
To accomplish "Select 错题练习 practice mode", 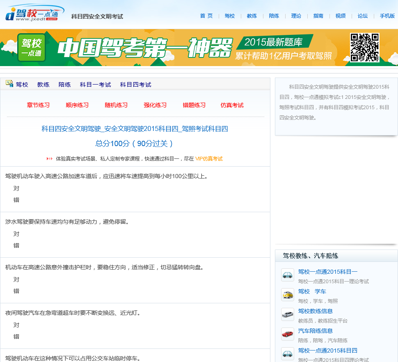I will (x=194, y=105).
